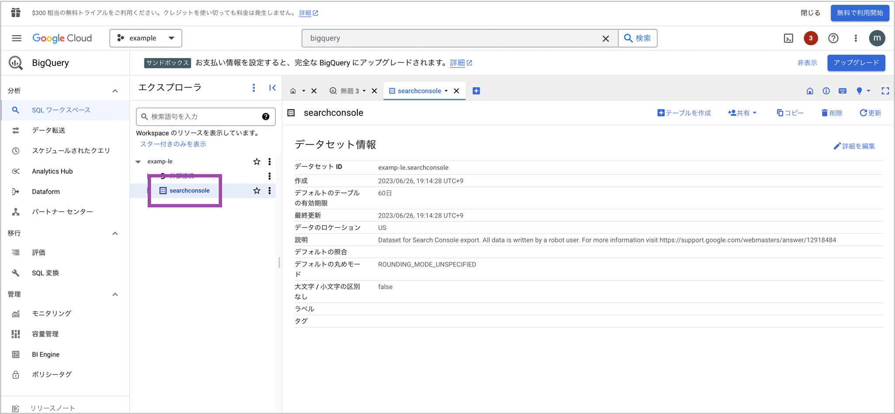Click the info icon in right toolbar

click(x=826, y=91)
